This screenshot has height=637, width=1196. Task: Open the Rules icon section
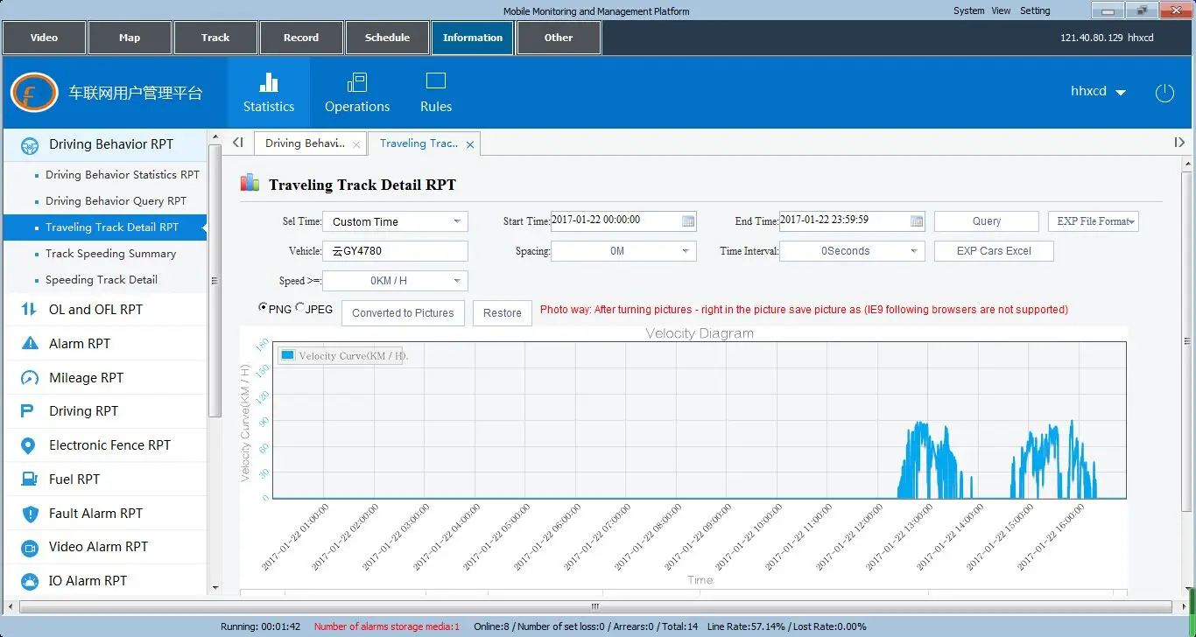click(x=435, y=81)
